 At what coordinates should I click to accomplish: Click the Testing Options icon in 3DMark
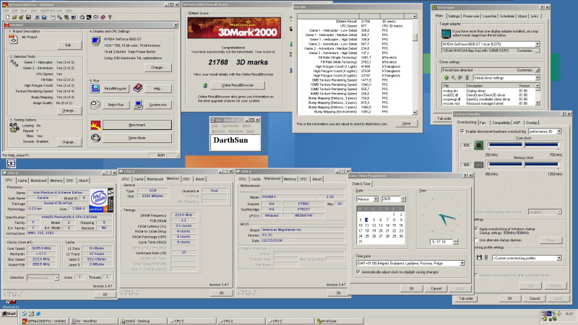14,128
